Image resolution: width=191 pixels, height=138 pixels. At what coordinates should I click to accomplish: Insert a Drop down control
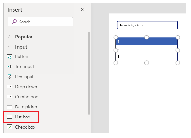pyautogui.click(x=26, y=87)
